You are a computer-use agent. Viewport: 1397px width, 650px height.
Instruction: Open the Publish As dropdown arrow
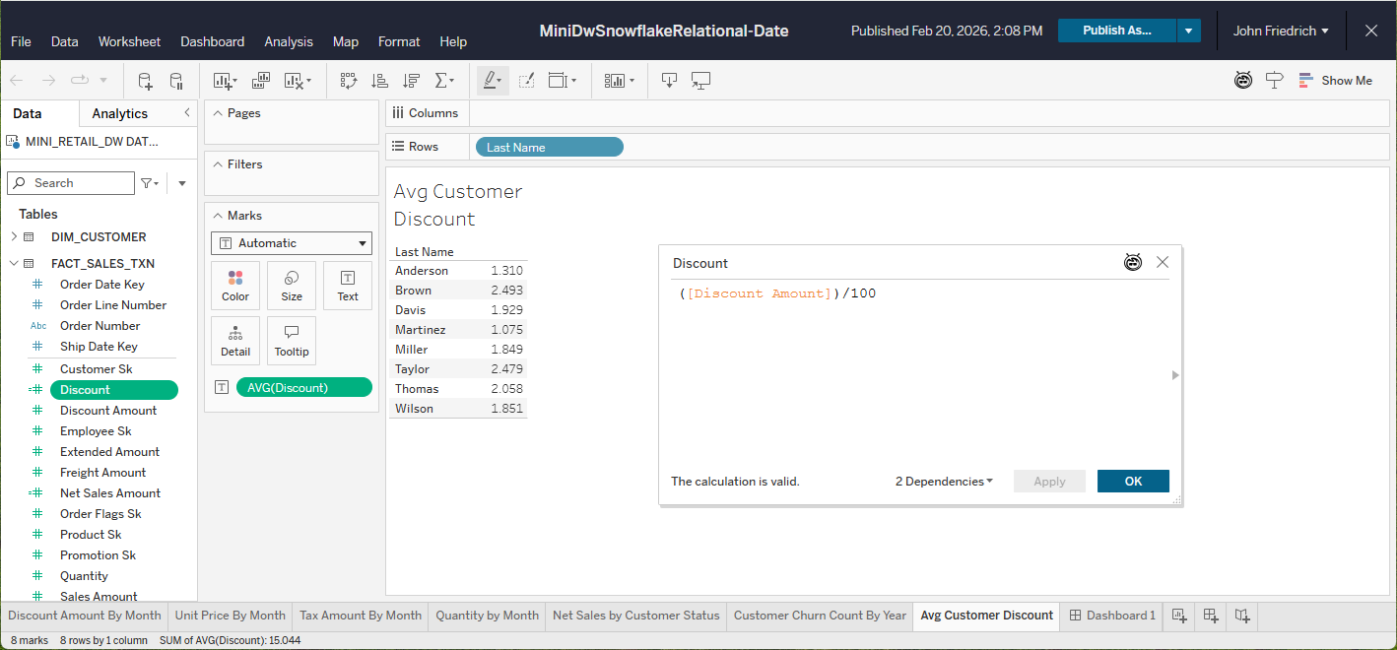point(1189,31)
